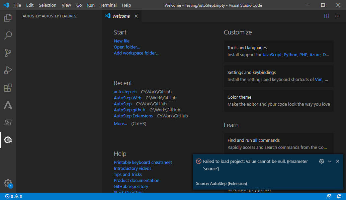
Task: Open Introductory videos link
Action: (133, 168)
